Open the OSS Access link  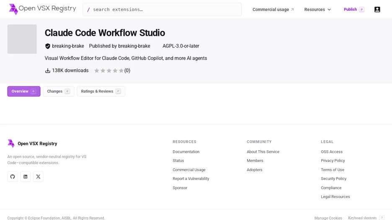[x=332, y=152]
